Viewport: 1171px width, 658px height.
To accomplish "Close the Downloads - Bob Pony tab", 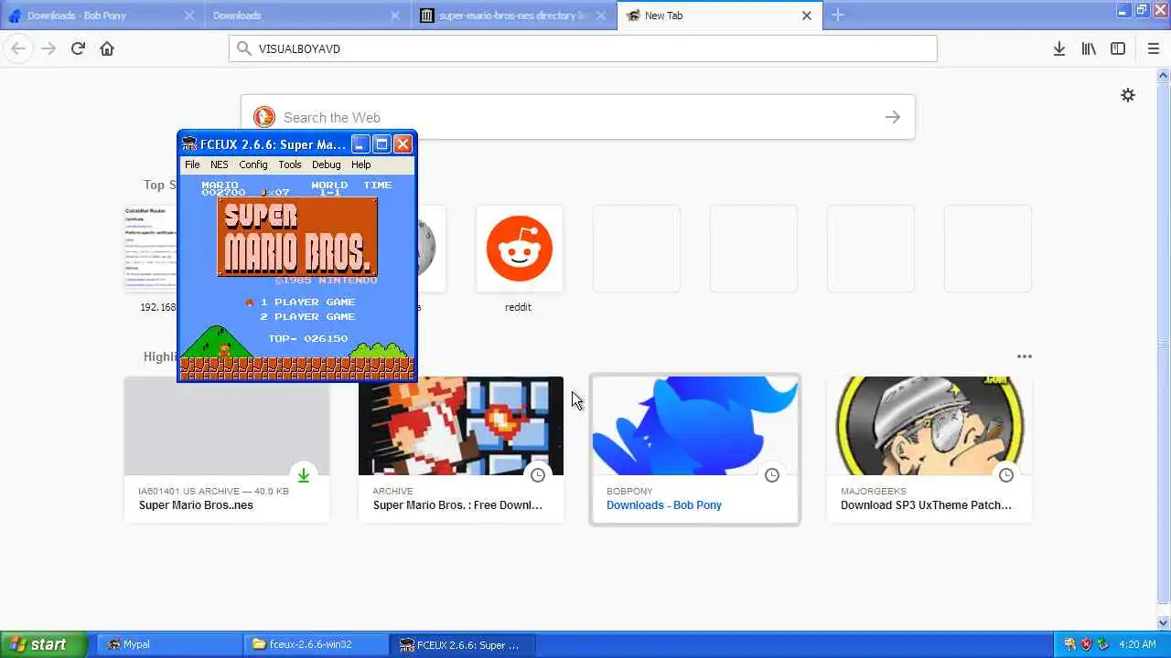I will pos(189,16).
